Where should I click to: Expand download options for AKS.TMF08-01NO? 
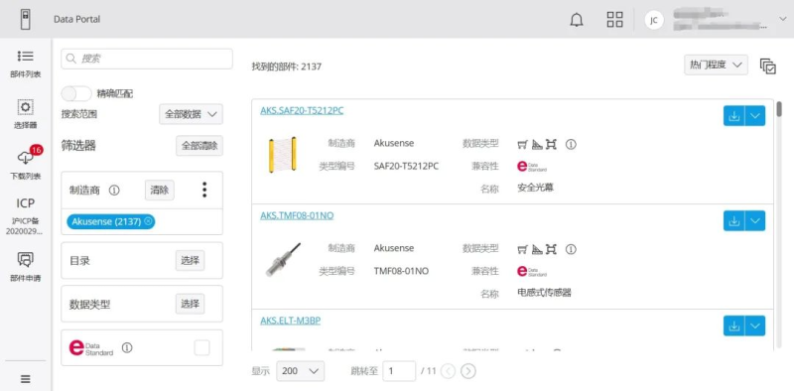pos(755,221)
